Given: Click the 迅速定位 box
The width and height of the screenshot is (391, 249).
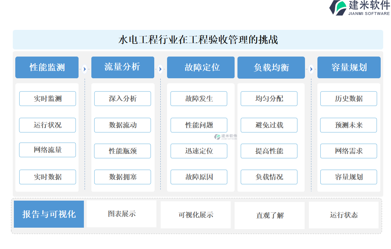Looking at the screenshot, I should pyautogui.click(x=199, y=151).
